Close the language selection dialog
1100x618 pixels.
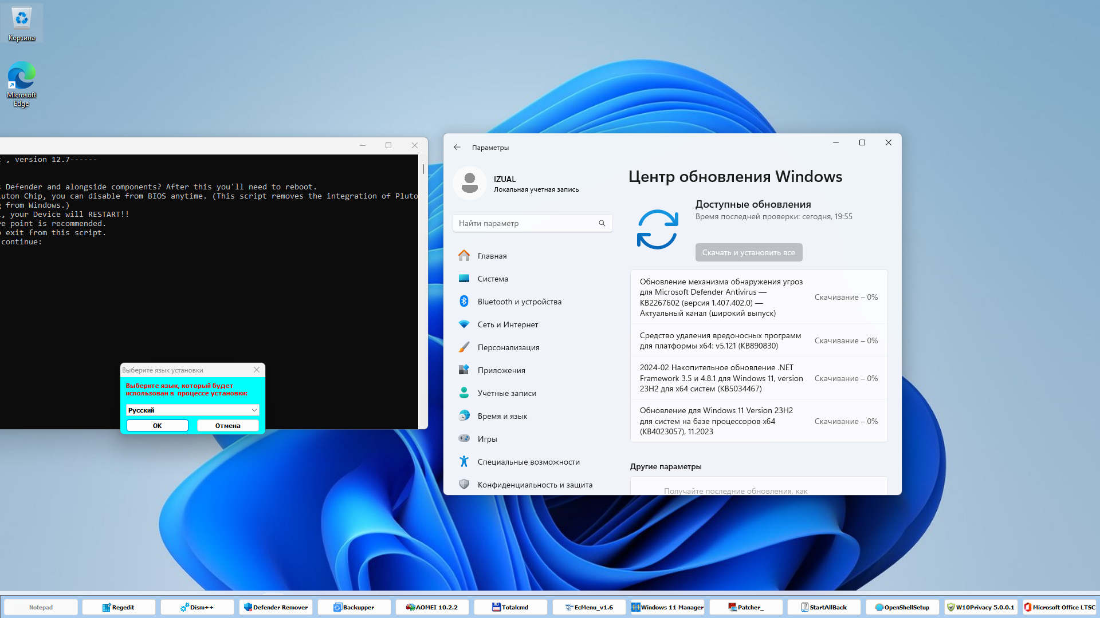pyautogui.click(x=257, y=370)
